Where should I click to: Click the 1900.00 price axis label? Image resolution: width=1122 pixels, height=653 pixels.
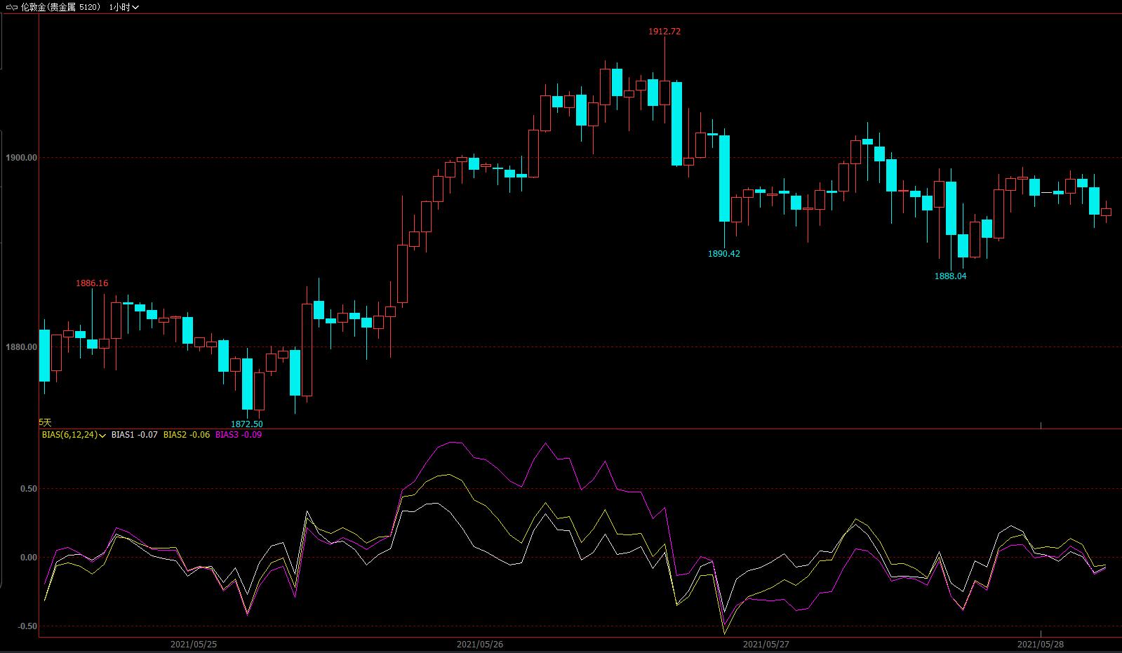point(22,158)
